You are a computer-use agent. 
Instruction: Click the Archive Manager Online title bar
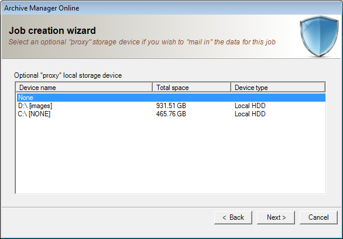pos(171,8)
